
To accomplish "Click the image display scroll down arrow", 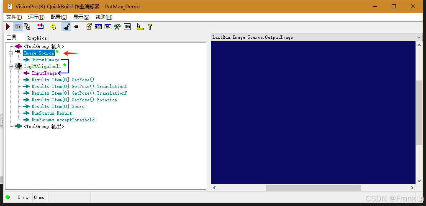I will (x=419, y=181).
